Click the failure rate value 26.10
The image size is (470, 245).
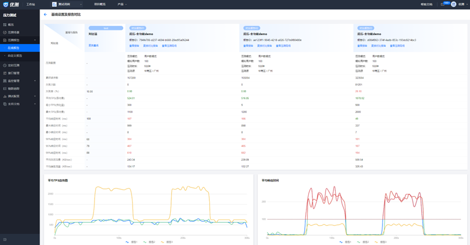point(359,91)
